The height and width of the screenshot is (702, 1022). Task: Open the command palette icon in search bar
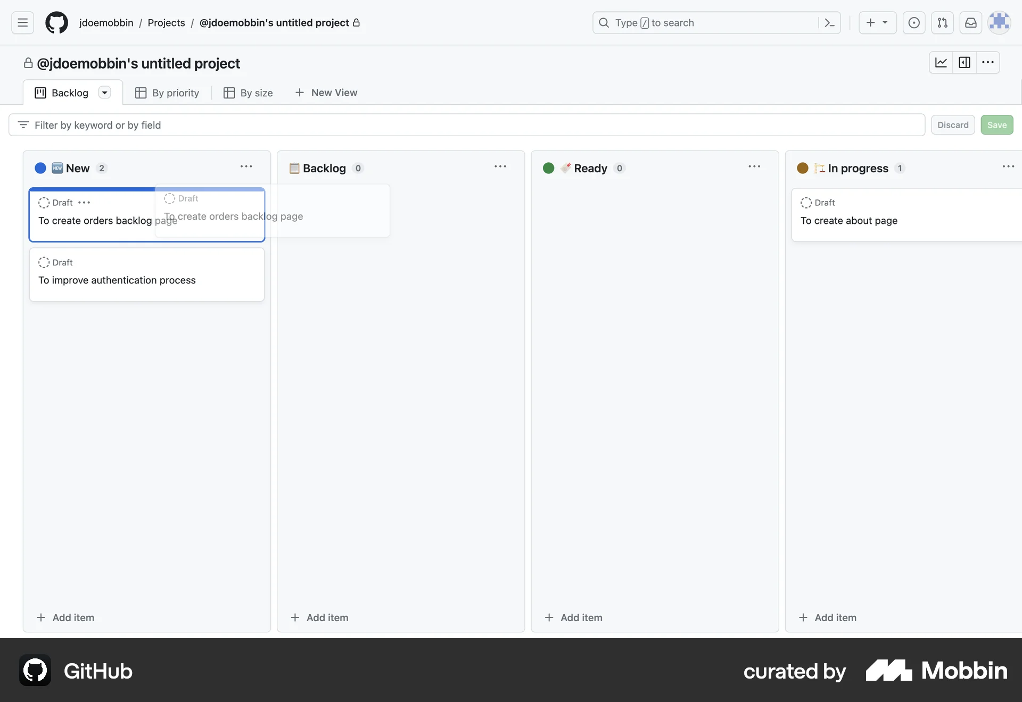pos(829,23)
